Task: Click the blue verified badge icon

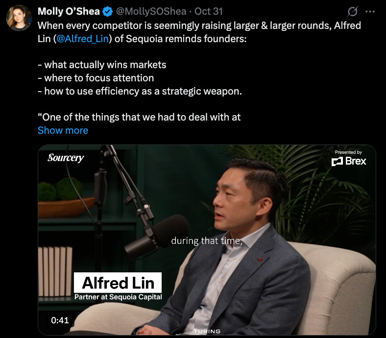Action: pos(107,12)
